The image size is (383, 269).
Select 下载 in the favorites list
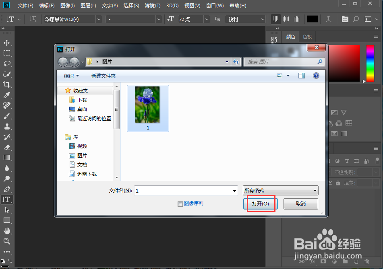[x=82, y=100]
